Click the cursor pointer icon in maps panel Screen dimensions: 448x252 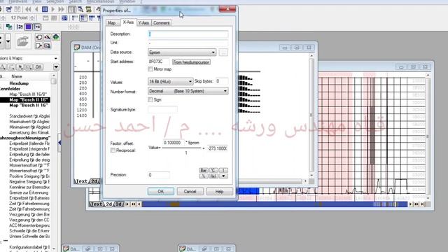(x=20, y=67)
